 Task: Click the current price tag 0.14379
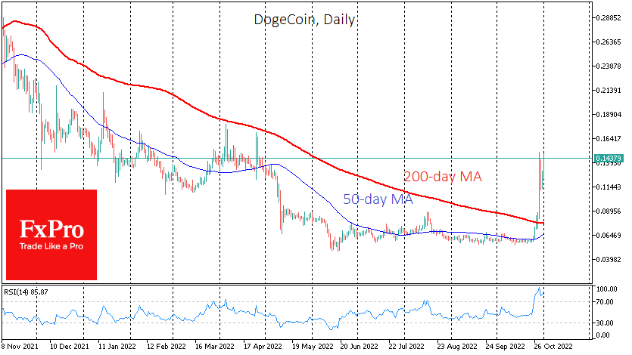[609, 158]
